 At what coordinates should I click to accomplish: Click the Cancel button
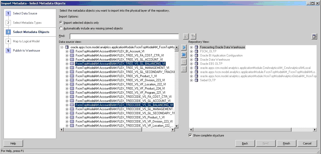coord(307,143)
